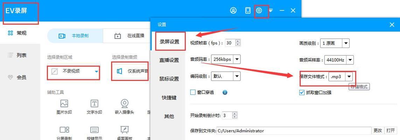400x140 pixels.
Task: Open the user account icon in title bar
Action: [233, 10]
